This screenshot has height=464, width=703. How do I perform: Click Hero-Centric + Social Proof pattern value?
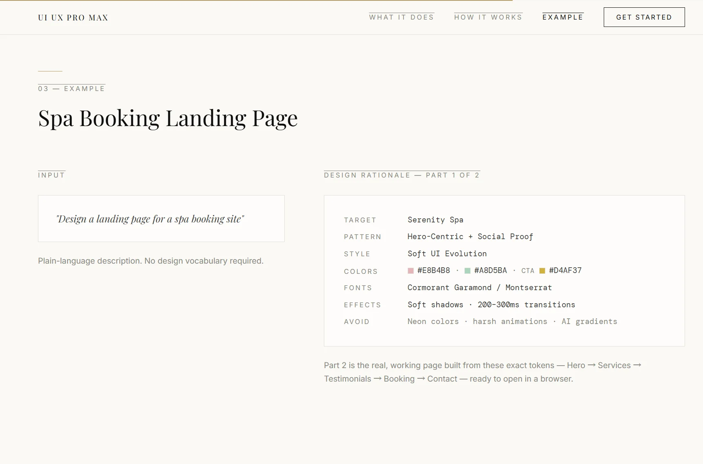470,237
